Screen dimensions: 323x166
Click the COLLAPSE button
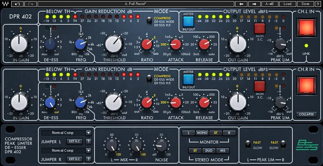coord(306,114)
